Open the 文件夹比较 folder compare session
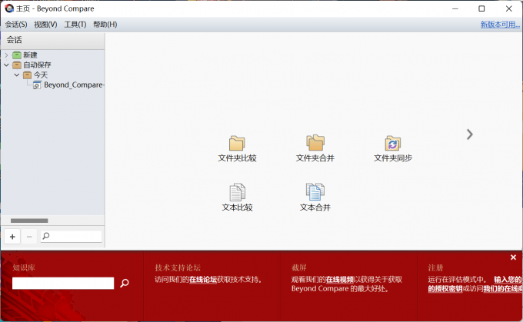The height and width of the screenshot is (322, 523). pos(237,149)
